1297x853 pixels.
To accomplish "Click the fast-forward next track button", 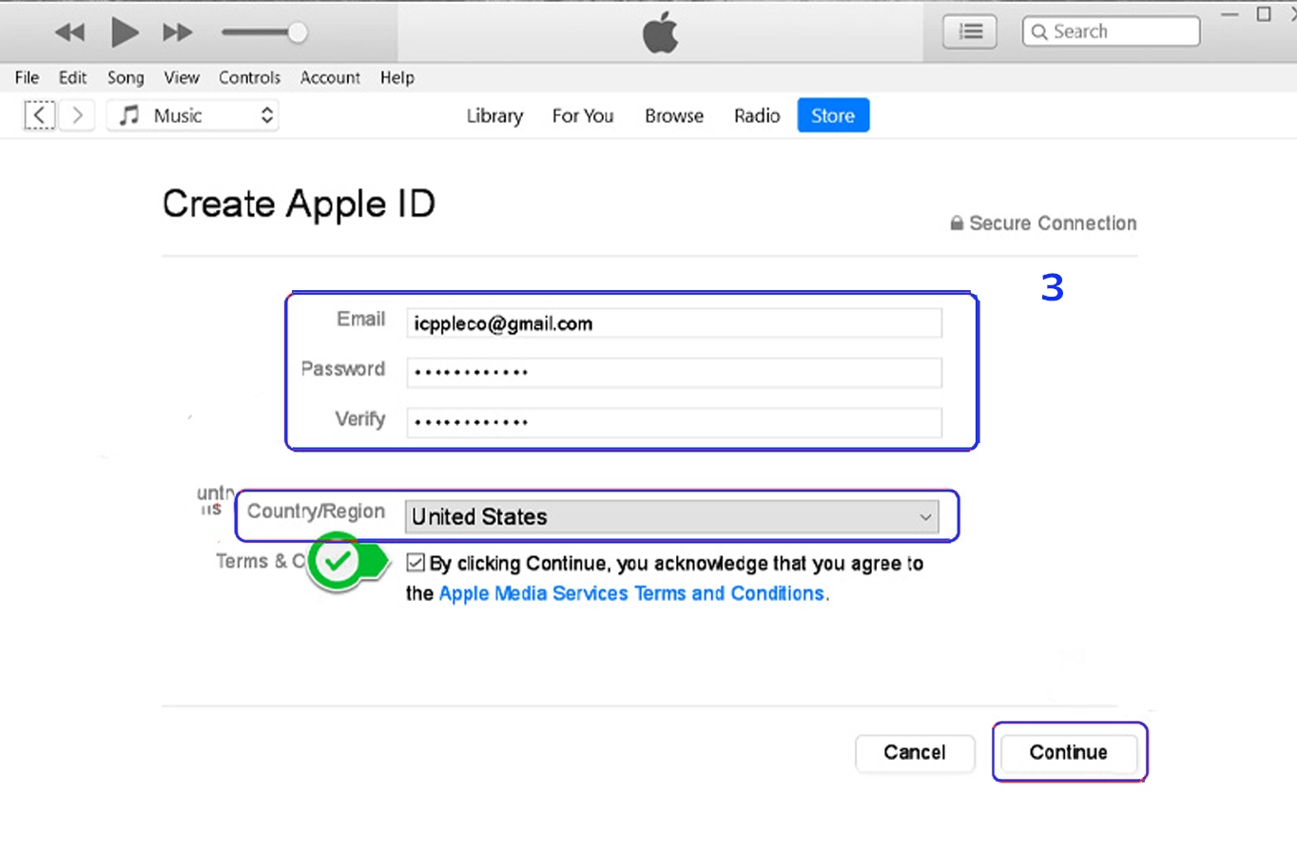I will coord(177,32).
